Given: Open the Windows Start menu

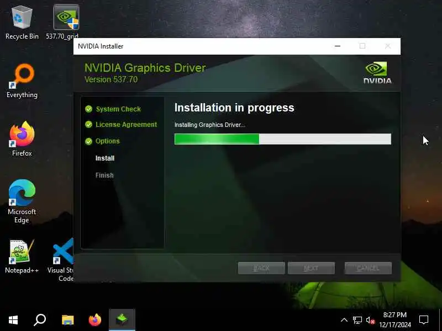Looking at the screenshot, I should [13, 320].
